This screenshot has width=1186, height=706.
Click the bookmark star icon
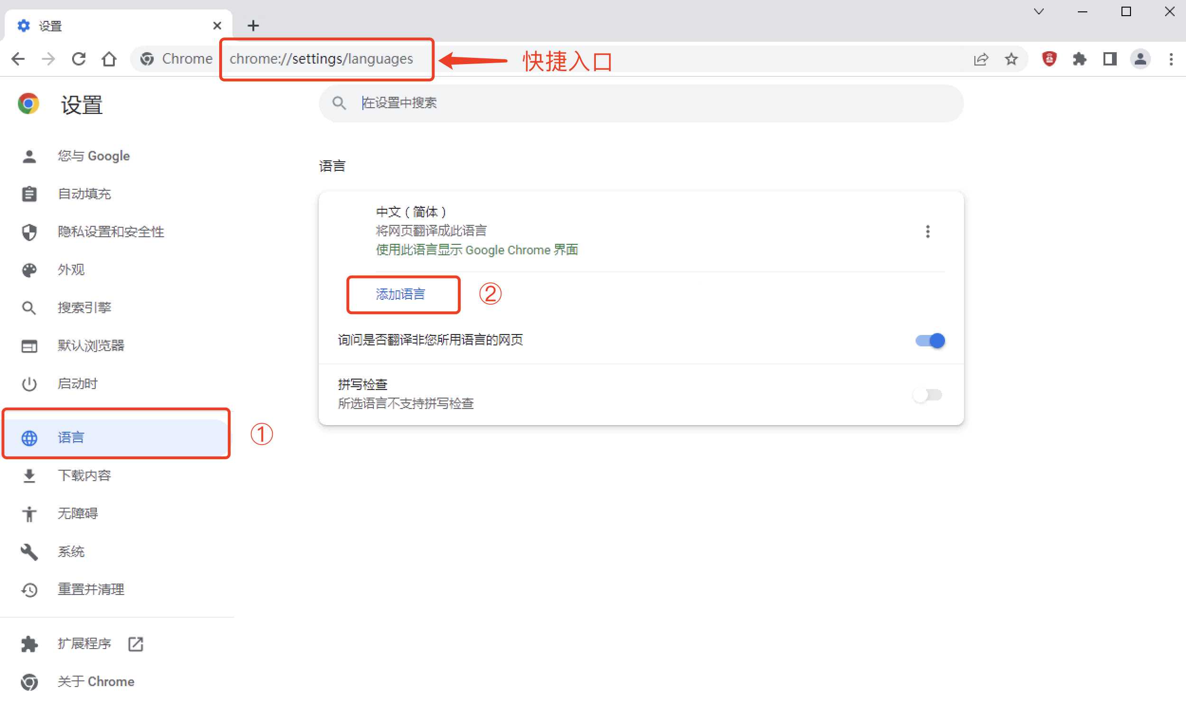(x=1012, y=58)
